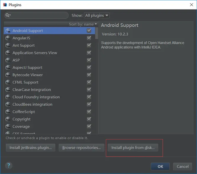This screenshot has width=197, height=174.
Task: Toggle the CFML Support checkbox
Action: click(89, 82)
